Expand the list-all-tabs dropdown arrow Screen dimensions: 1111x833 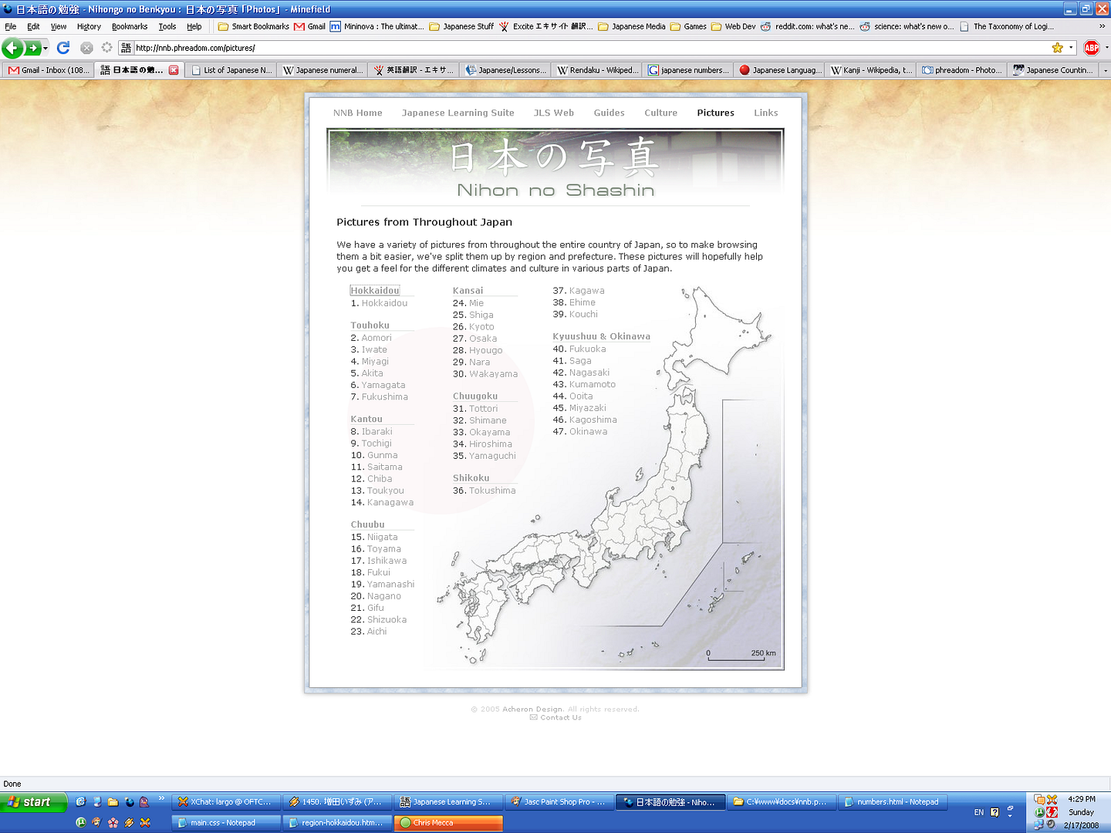click(x=1105, y=70)
